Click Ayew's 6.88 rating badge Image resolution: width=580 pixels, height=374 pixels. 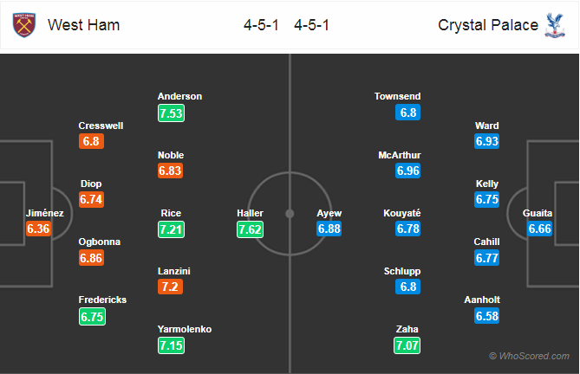point(329,229)
